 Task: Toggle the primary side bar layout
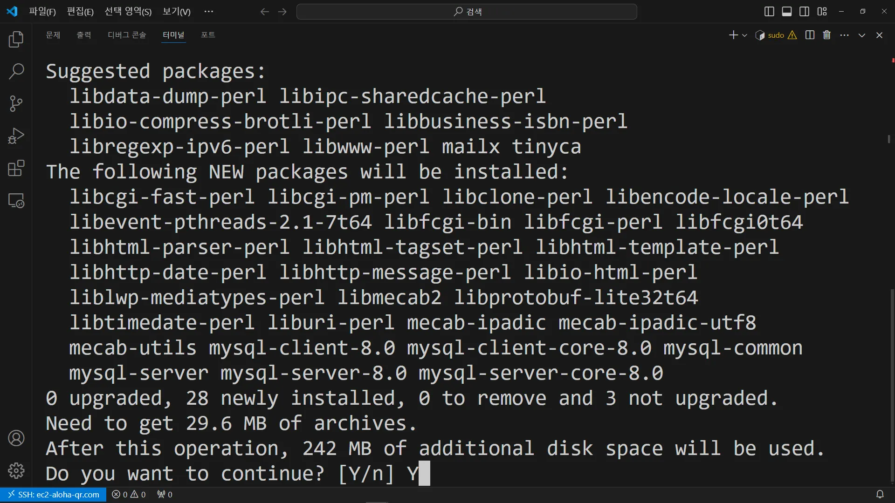pyautogui.click(x=769, y=12)
